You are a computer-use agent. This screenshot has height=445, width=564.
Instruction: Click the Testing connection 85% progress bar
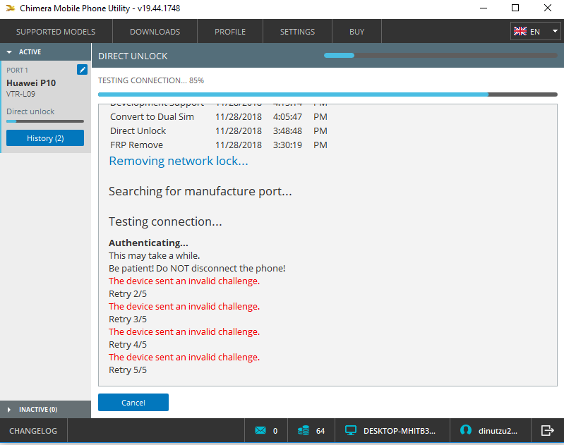click(x=328, y=95)
